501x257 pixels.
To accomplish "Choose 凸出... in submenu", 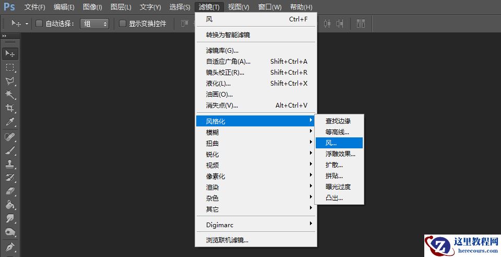I will click(x=339, y=198).
